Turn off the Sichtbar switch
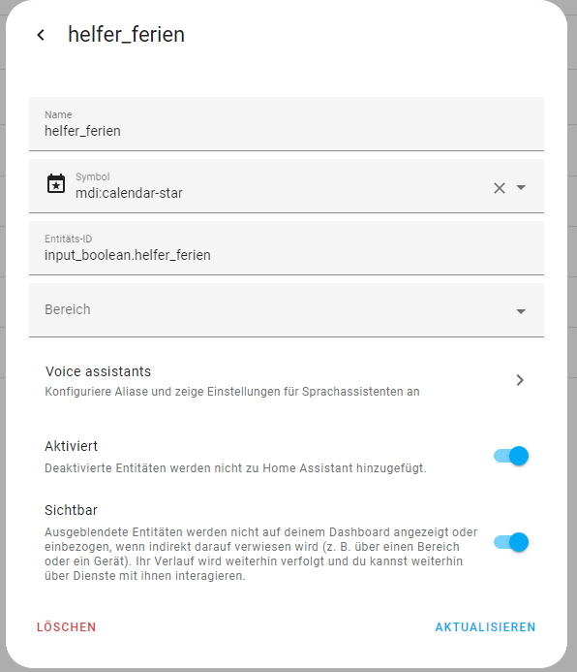This screenshot has height=672, width=577. [511, 543]
